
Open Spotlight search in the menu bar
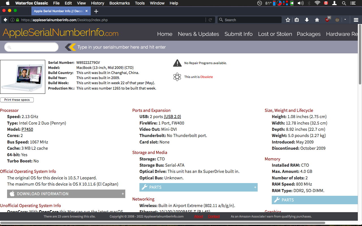point(344,3)
